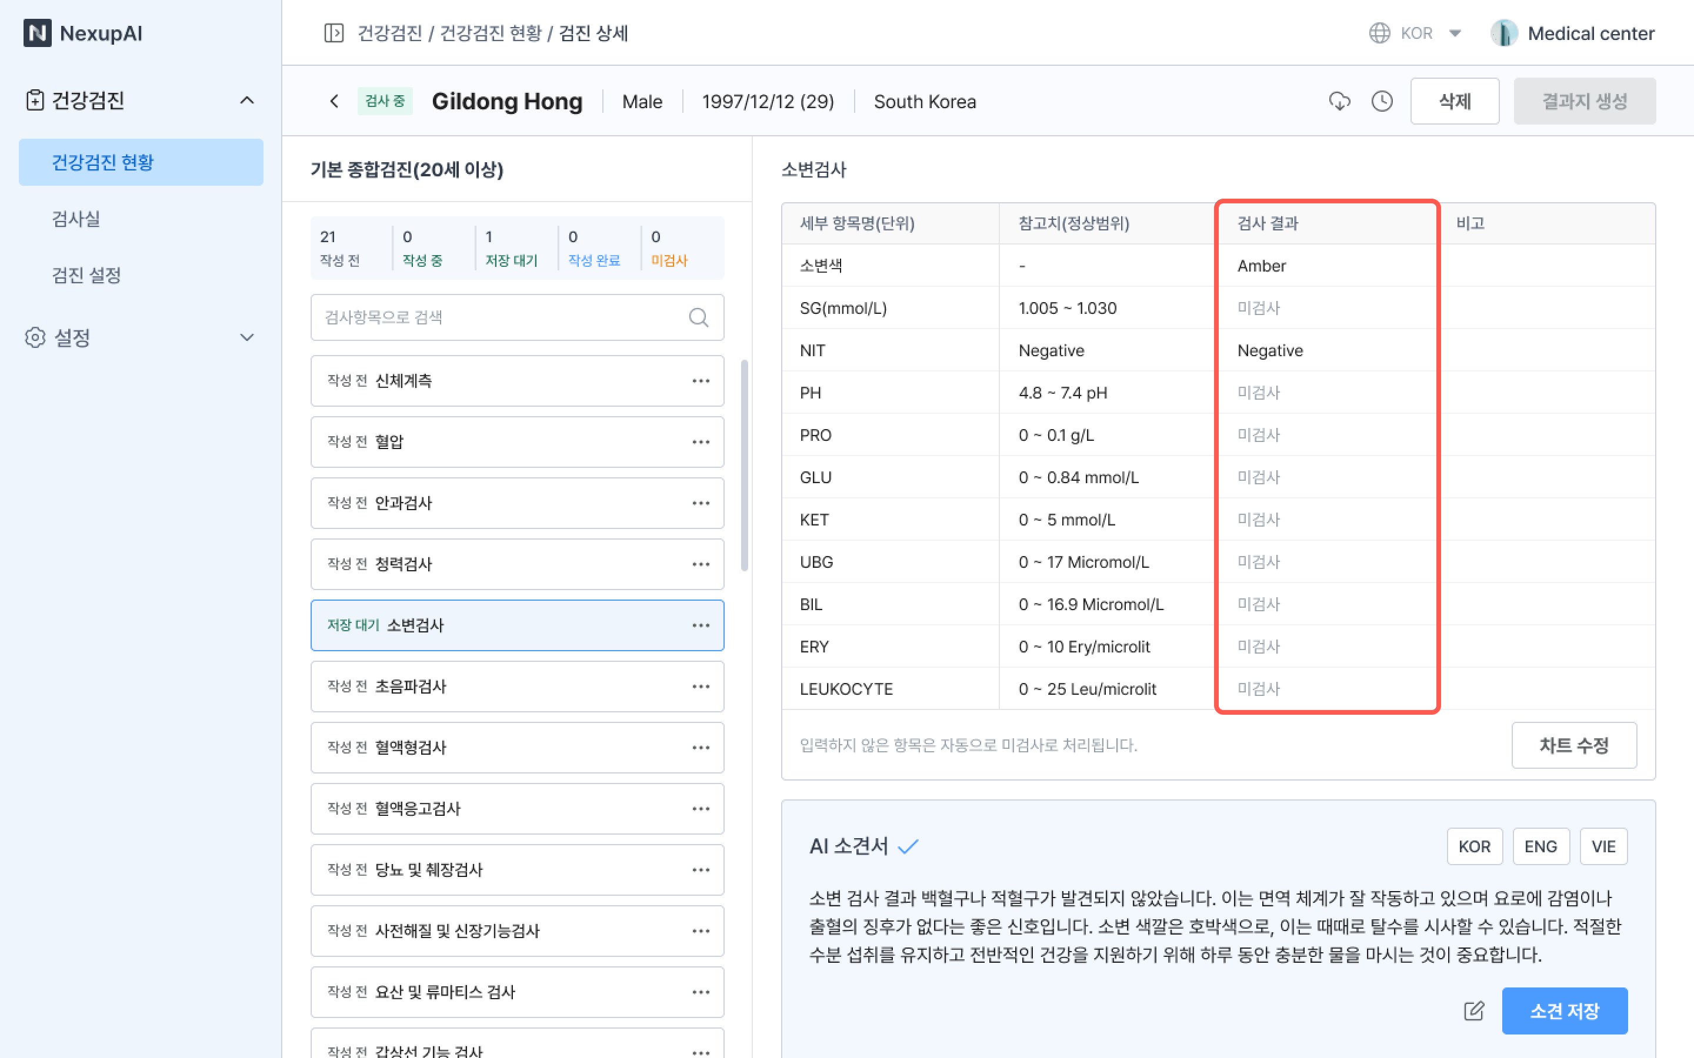Screen dimensions: 1694x1058
Task: Click the sidebar collapse panel icon
Action: [x=334, y=33]
